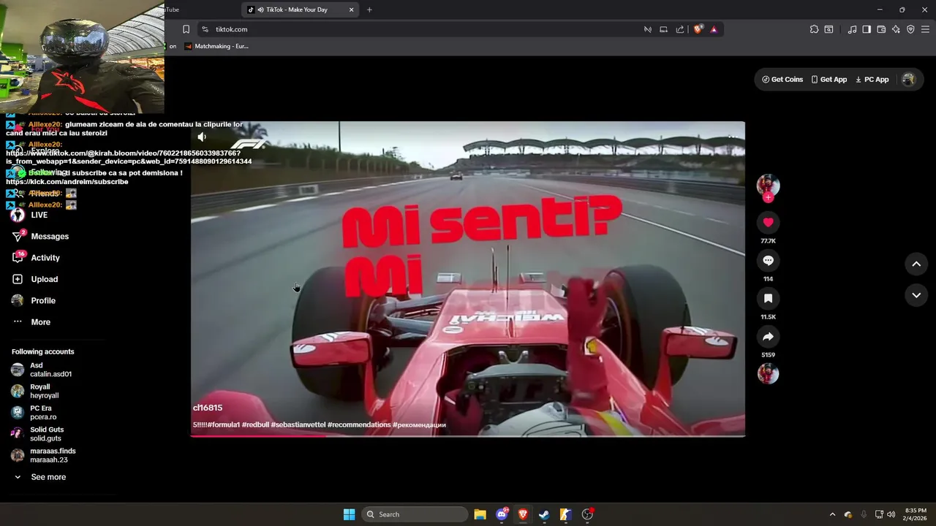
Task: Open Steam from the taskbar
Action: pyautogui.click(x=544, y=514)
